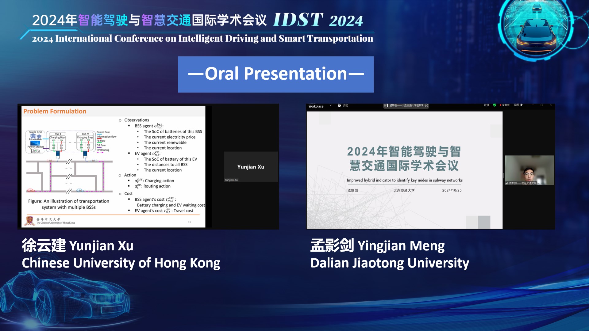Image resolution: width=589 pixels, height=331 pixels.
Task: Click the 孟影剑 author name on slide
Action: [x=353, y=191]
